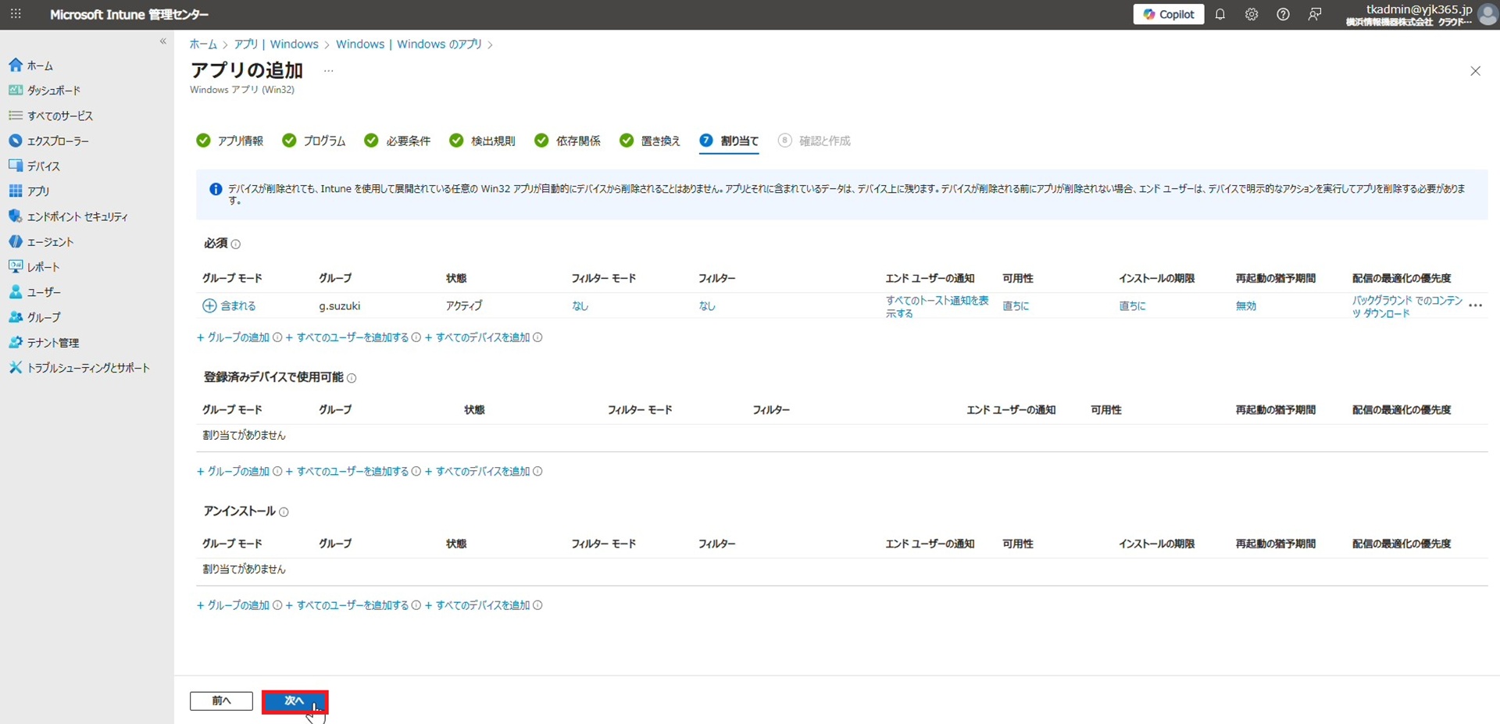This screenshot has width=1500, height=724.
Task: Click the help question mark icon
Action: [x=1283, y=14]
